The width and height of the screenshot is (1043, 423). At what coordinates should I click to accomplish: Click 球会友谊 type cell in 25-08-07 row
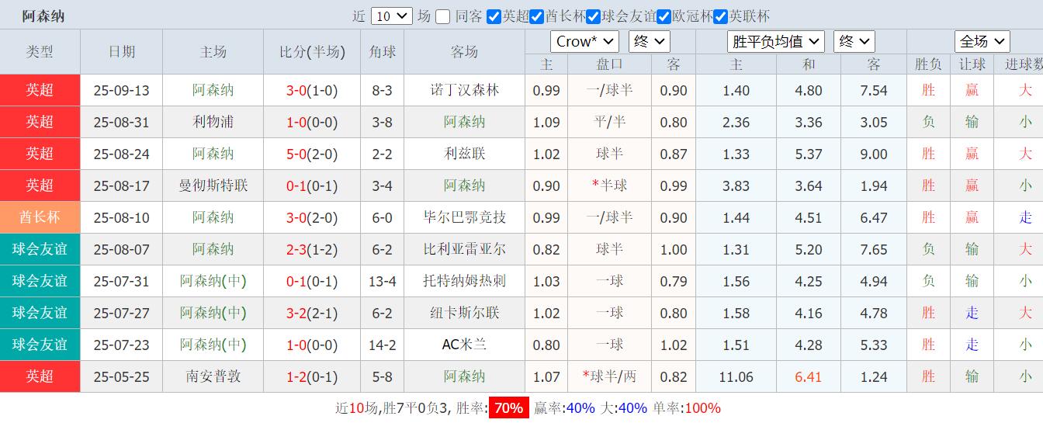(x=40, y=249)
